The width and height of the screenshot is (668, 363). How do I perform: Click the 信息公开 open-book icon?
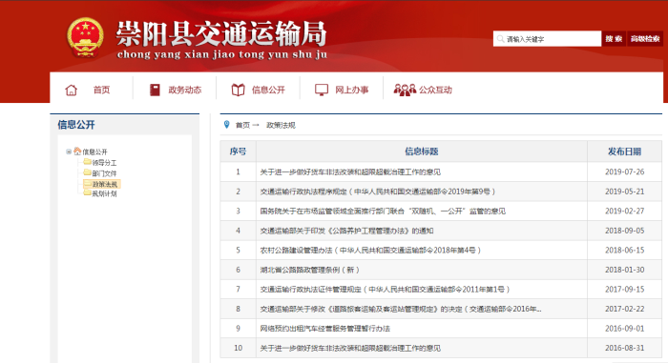coord(239,90)
